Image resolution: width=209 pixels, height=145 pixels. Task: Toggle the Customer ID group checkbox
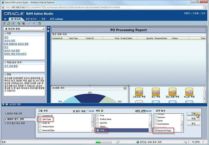tap(40, 116)
